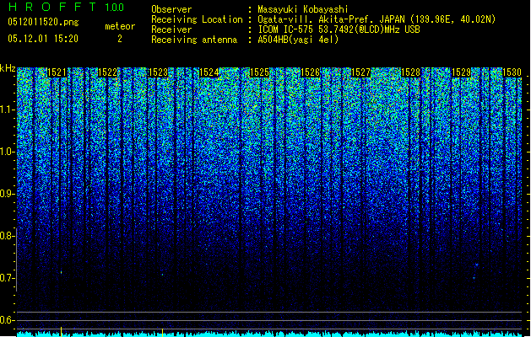
Task: Click the A504HB(yagi 4el) antenna text
Action: coord(298,40)
